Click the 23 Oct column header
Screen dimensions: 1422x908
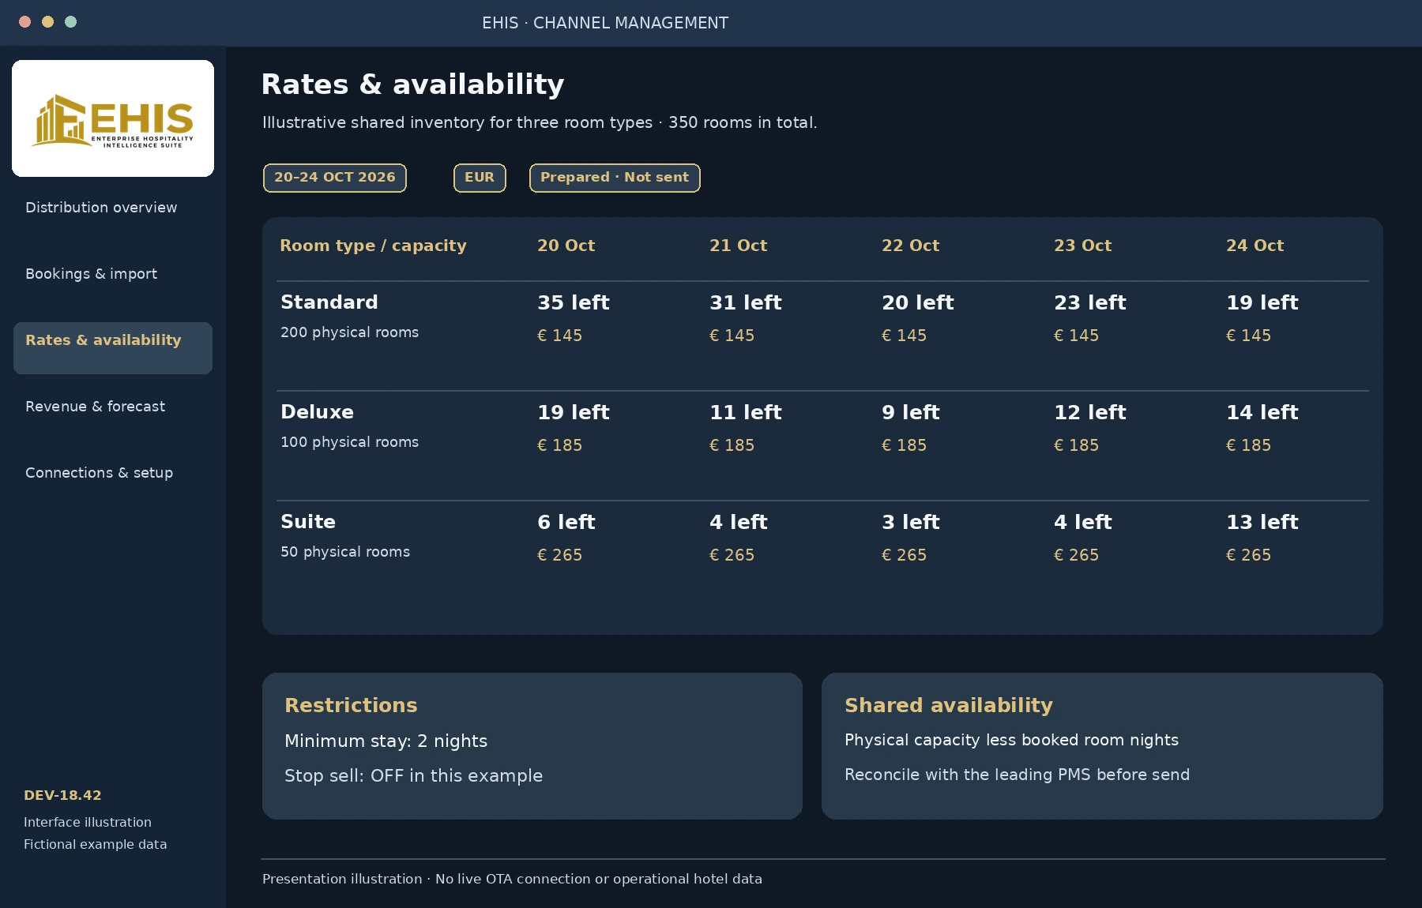1083,246
